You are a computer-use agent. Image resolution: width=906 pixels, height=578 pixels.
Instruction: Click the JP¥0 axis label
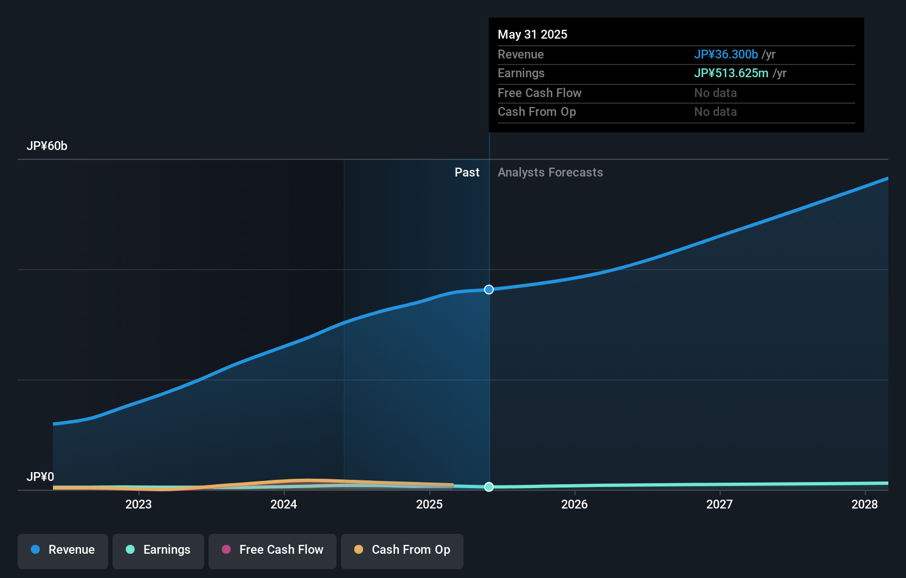click(40, 477)
